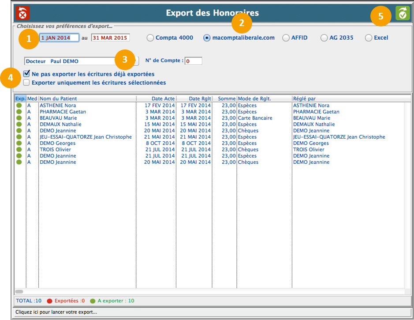Uncheck Ne pas exporter les écritures déjà exportées
This screenshot has height=320, width=414.
(x=27, y=74)
